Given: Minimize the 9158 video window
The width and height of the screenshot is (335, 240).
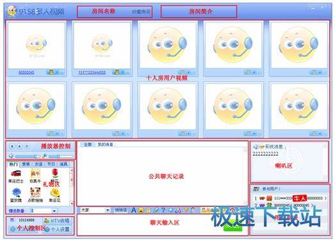Looking at the screenshot, I should pyautogui.click(x=313, y=8).
